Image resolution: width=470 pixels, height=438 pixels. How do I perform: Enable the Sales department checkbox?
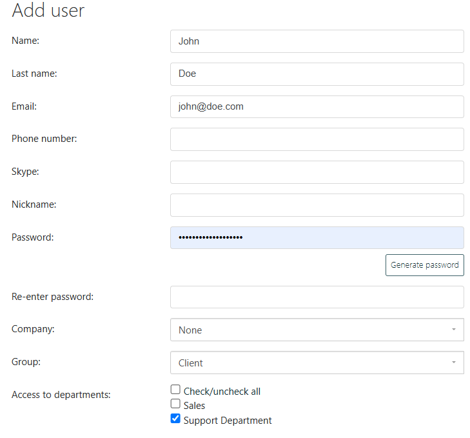[x=175, y=404]
